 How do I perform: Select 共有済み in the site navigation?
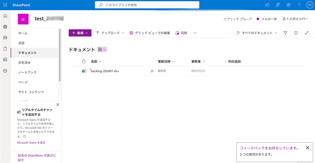click(25, 63)
